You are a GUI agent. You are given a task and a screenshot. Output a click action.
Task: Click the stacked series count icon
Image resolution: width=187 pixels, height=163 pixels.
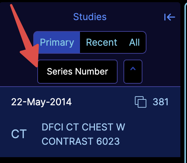pos(141,102)
